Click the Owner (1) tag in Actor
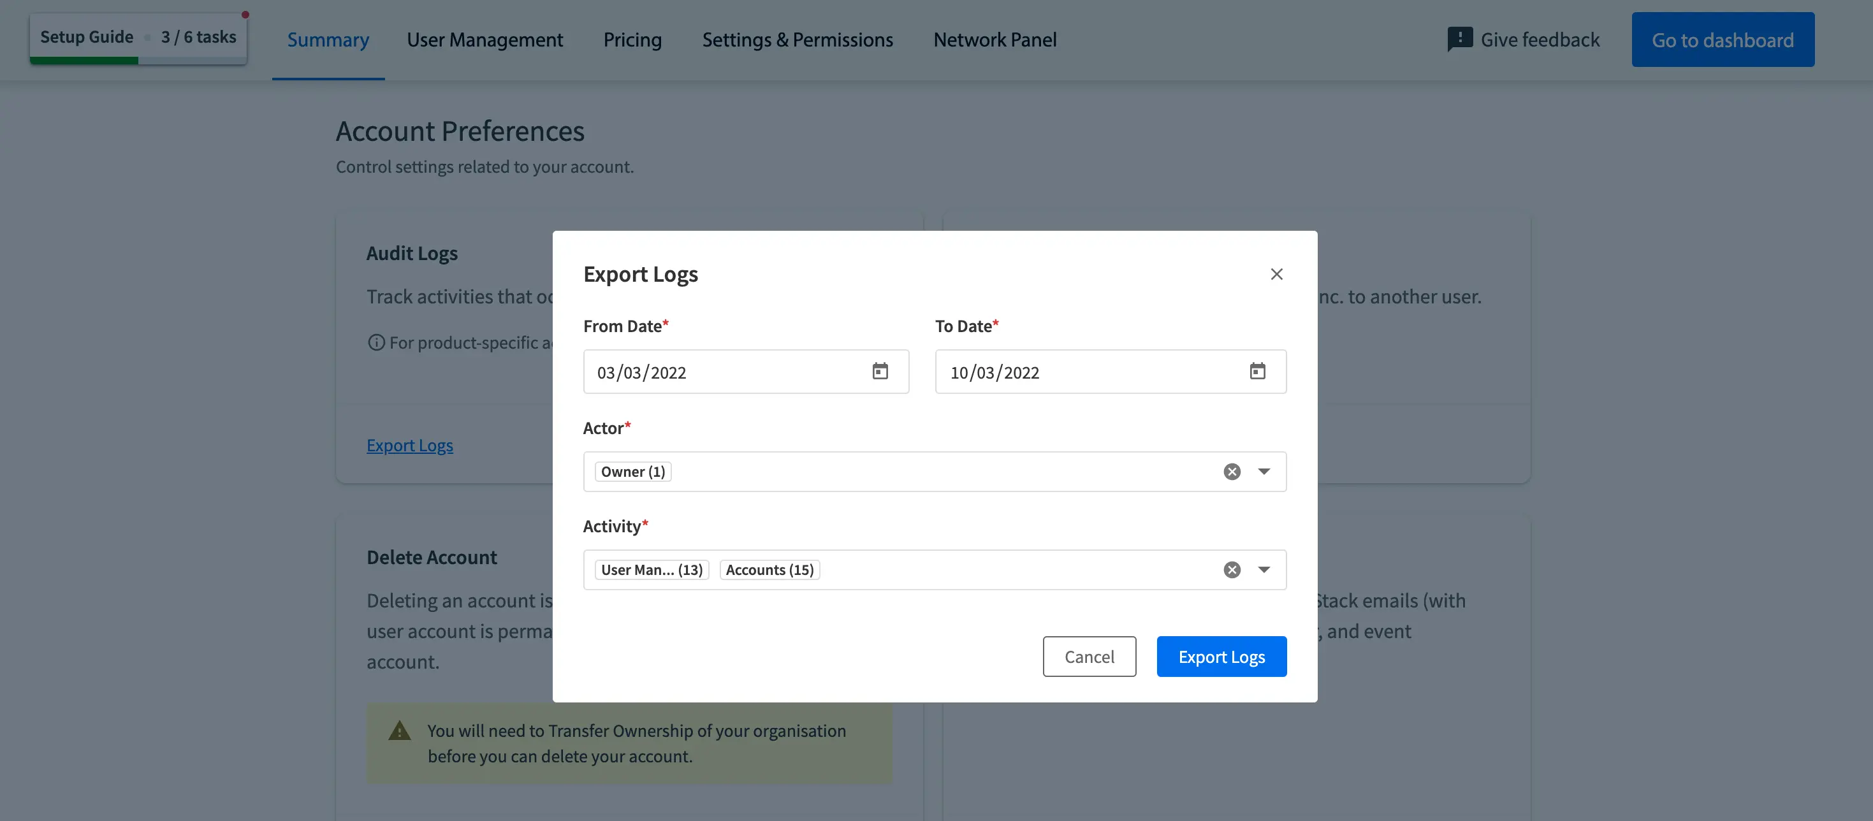This screenshot has width=1873, height=821. click(x=632, y=472)
